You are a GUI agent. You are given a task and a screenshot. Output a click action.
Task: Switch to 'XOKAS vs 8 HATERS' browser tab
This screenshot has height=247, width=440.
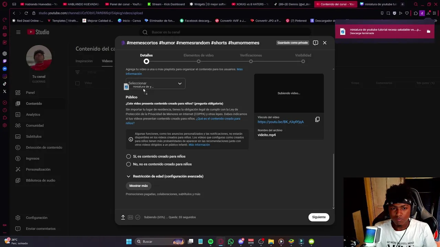[250, 4]
